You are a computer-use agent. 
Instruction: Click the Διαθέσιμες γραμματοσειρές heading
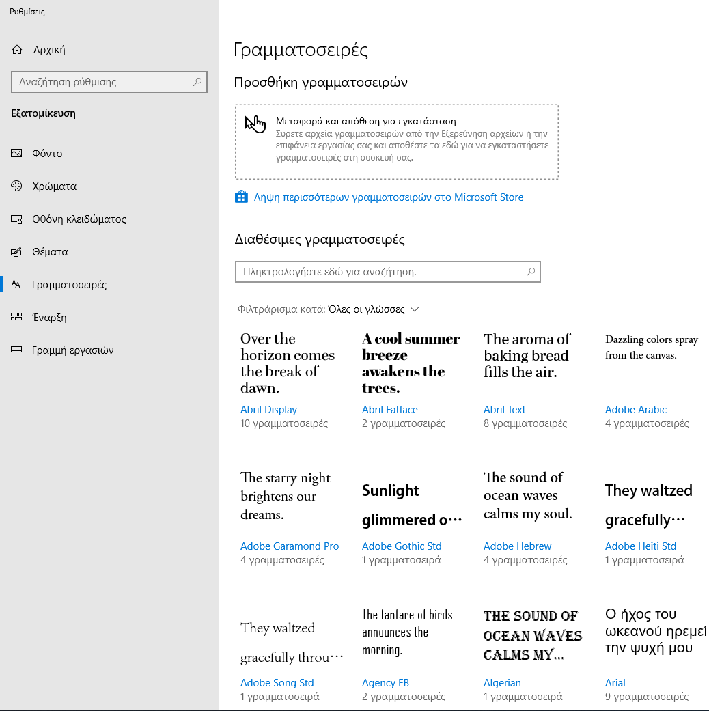tap(320, 239)
